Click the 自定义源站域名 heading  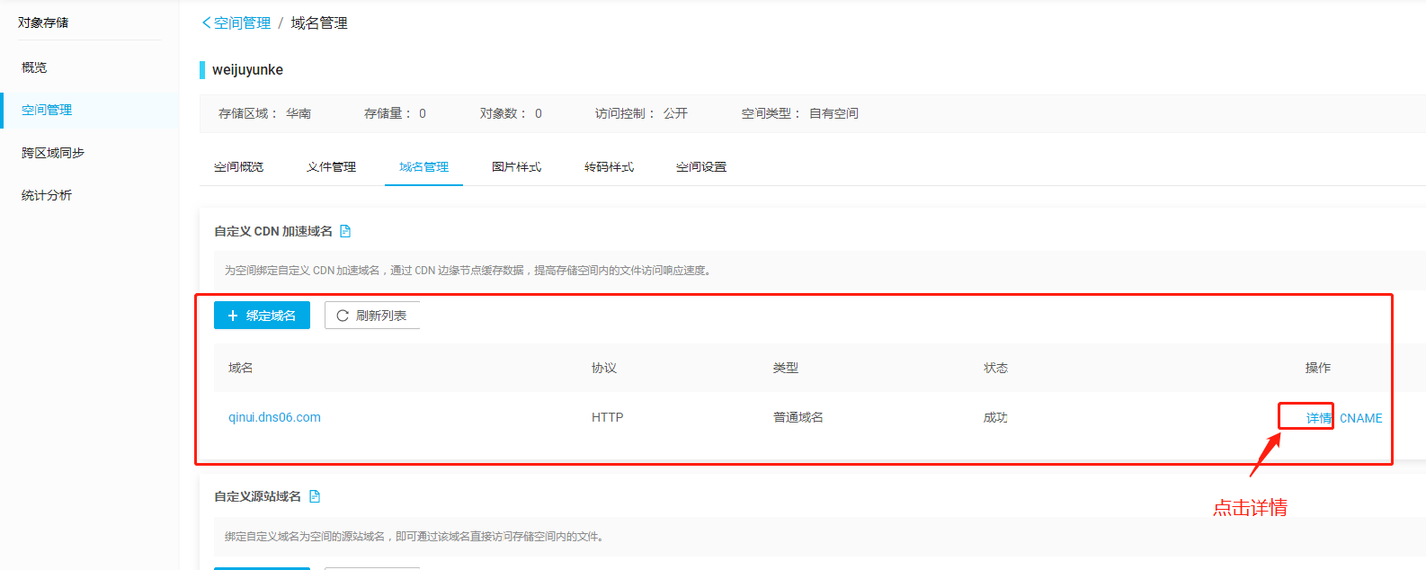tap(257, 496)
